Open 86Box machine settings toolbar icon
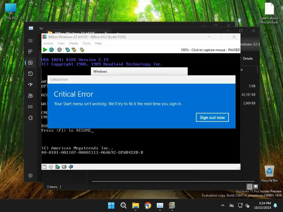 click(x=82, y=50)
